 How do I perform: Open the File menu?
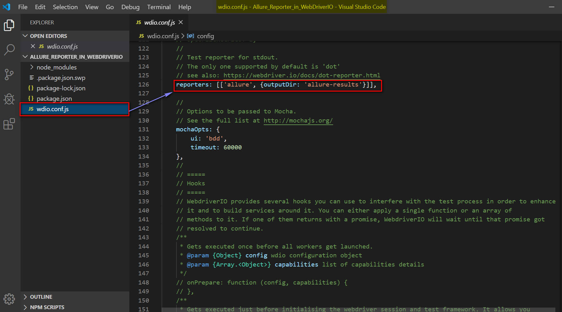pyautogui.click(x=23, y=7)
